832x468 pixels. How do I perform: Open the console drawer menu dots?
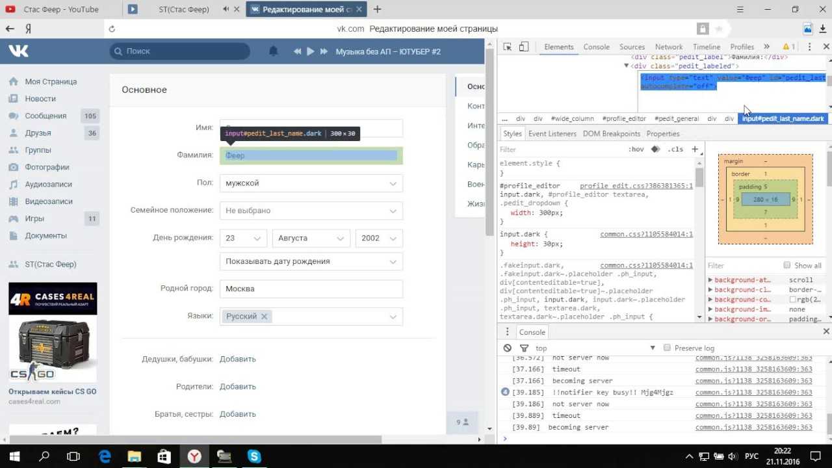pos(508,331)
